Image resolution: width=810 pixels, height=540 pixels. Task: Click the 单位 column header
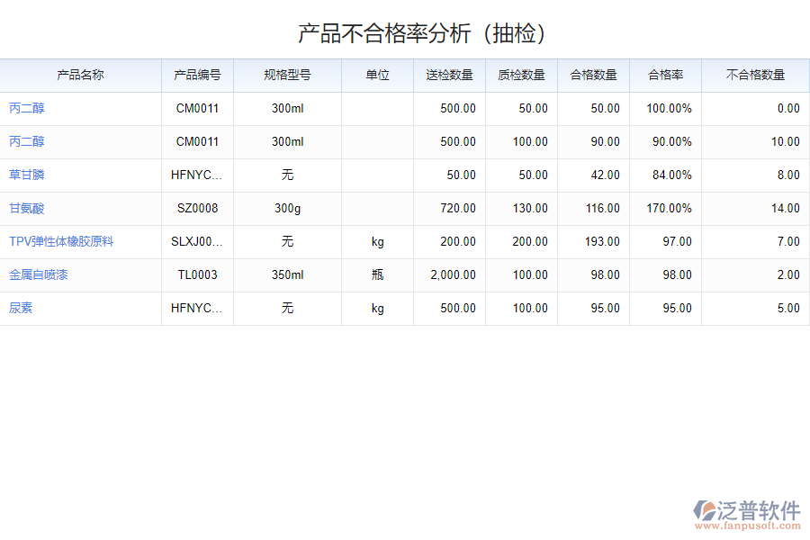(376, 76)
